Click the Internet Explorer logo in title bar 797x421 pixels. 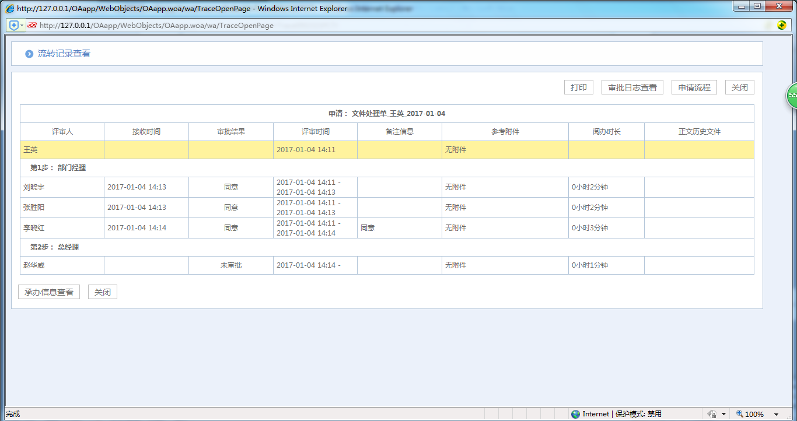(x=10, y=9)
